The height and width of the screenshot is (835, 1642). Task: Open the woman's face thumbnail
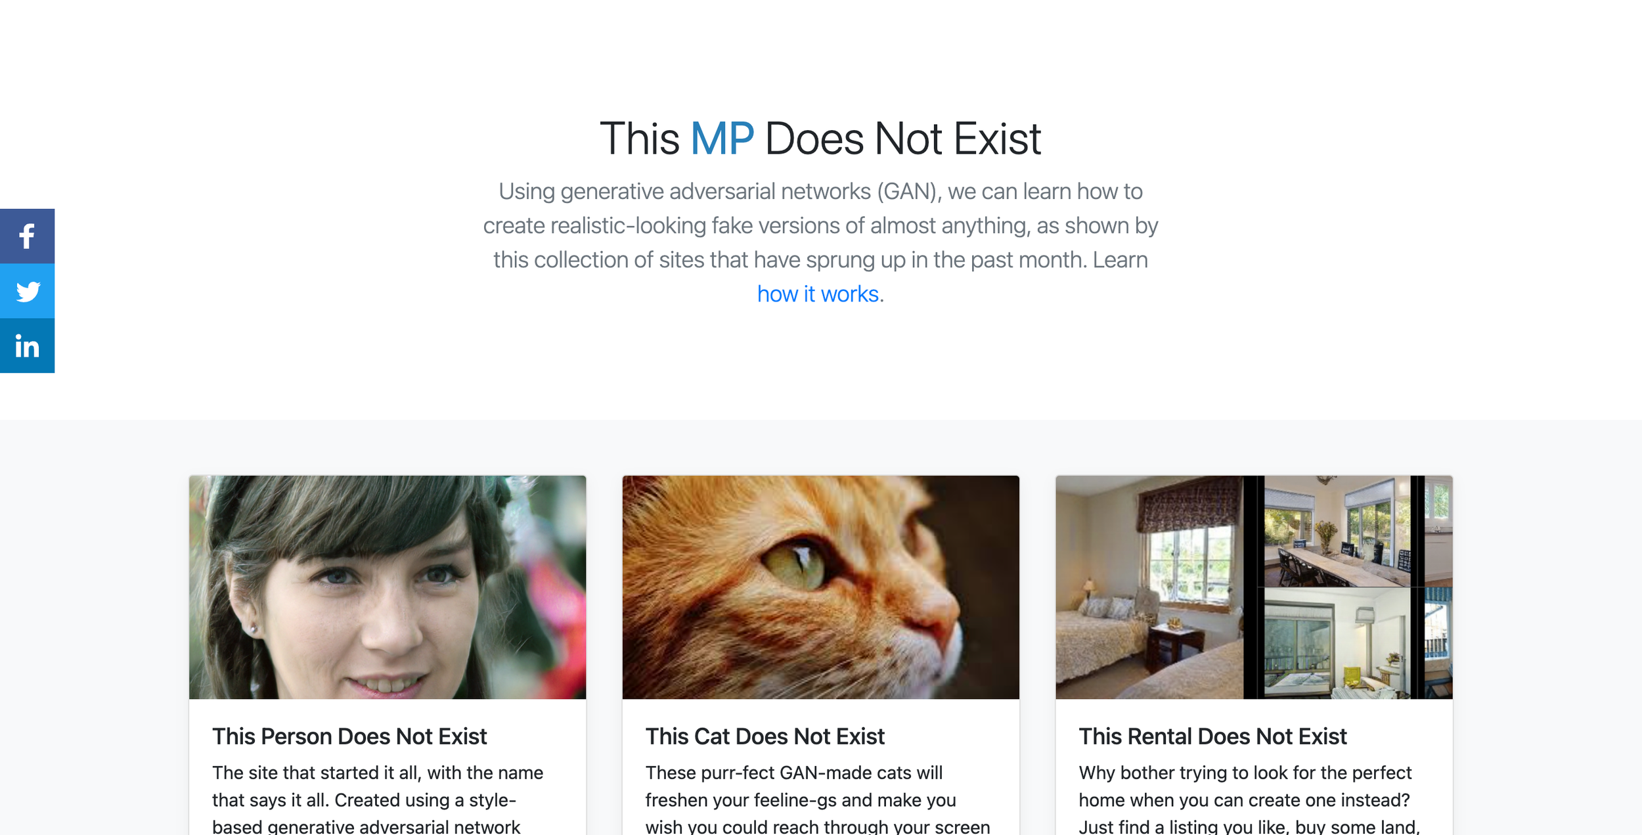coord(388,587)
